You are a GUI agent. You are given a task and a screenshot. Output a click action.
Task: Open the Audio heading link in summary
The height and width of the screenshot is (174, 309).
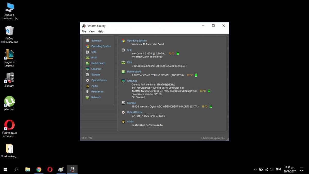(130, 121)
